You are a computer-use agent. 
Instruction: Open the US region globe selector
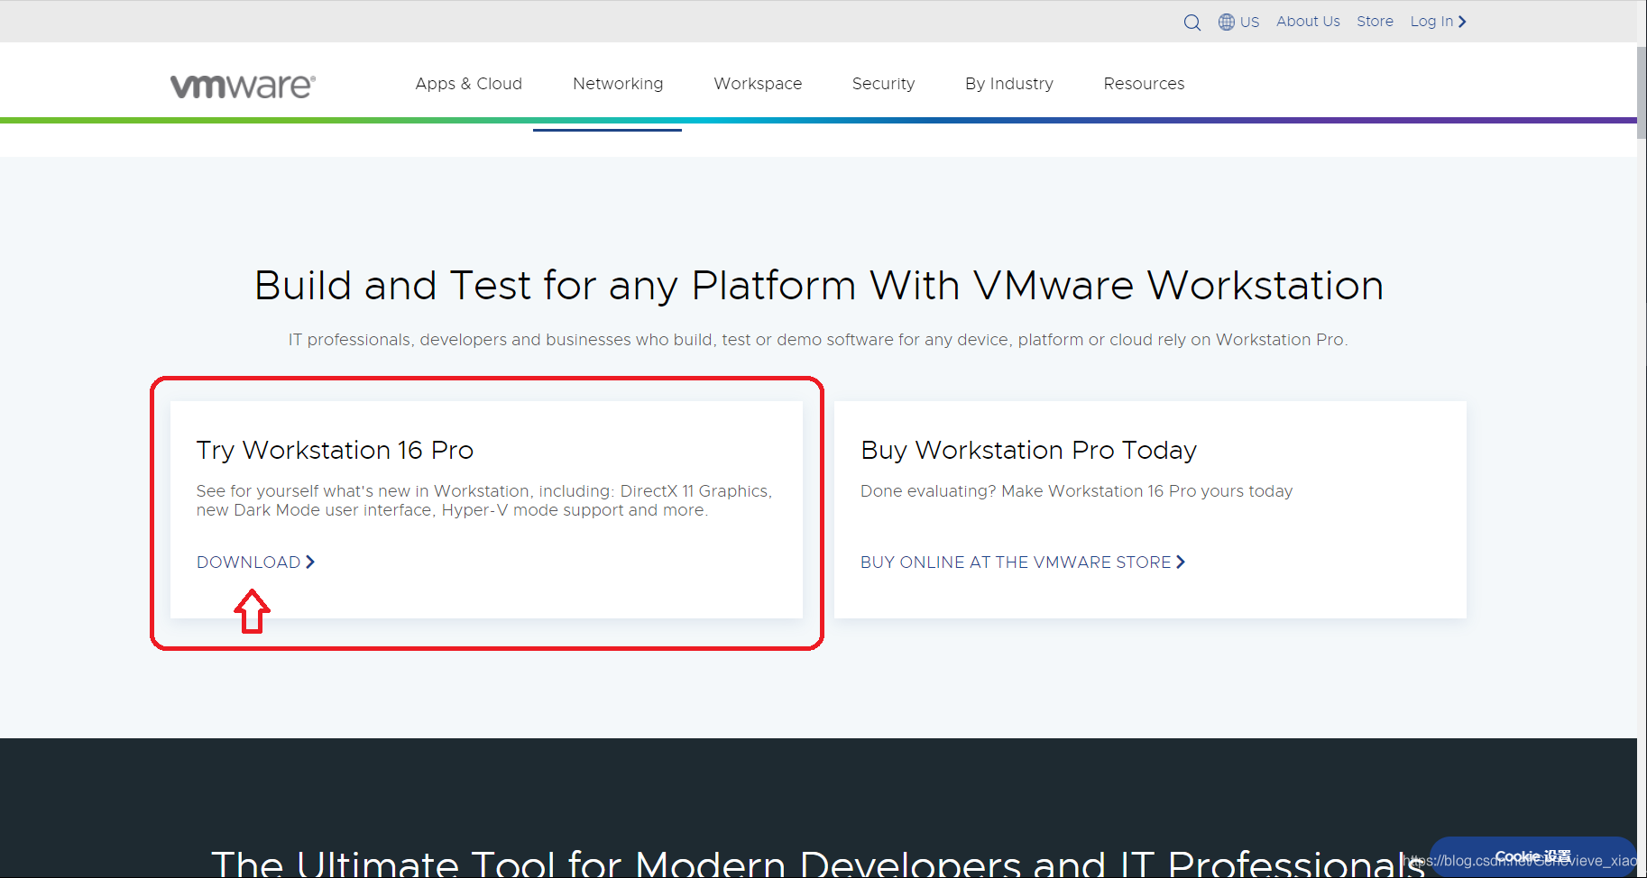(1238, 22)
